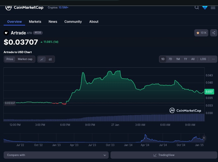Viewport: 218px width, 162px height.
Task: Open the hamburger menu icon
Action: [213, 8]
